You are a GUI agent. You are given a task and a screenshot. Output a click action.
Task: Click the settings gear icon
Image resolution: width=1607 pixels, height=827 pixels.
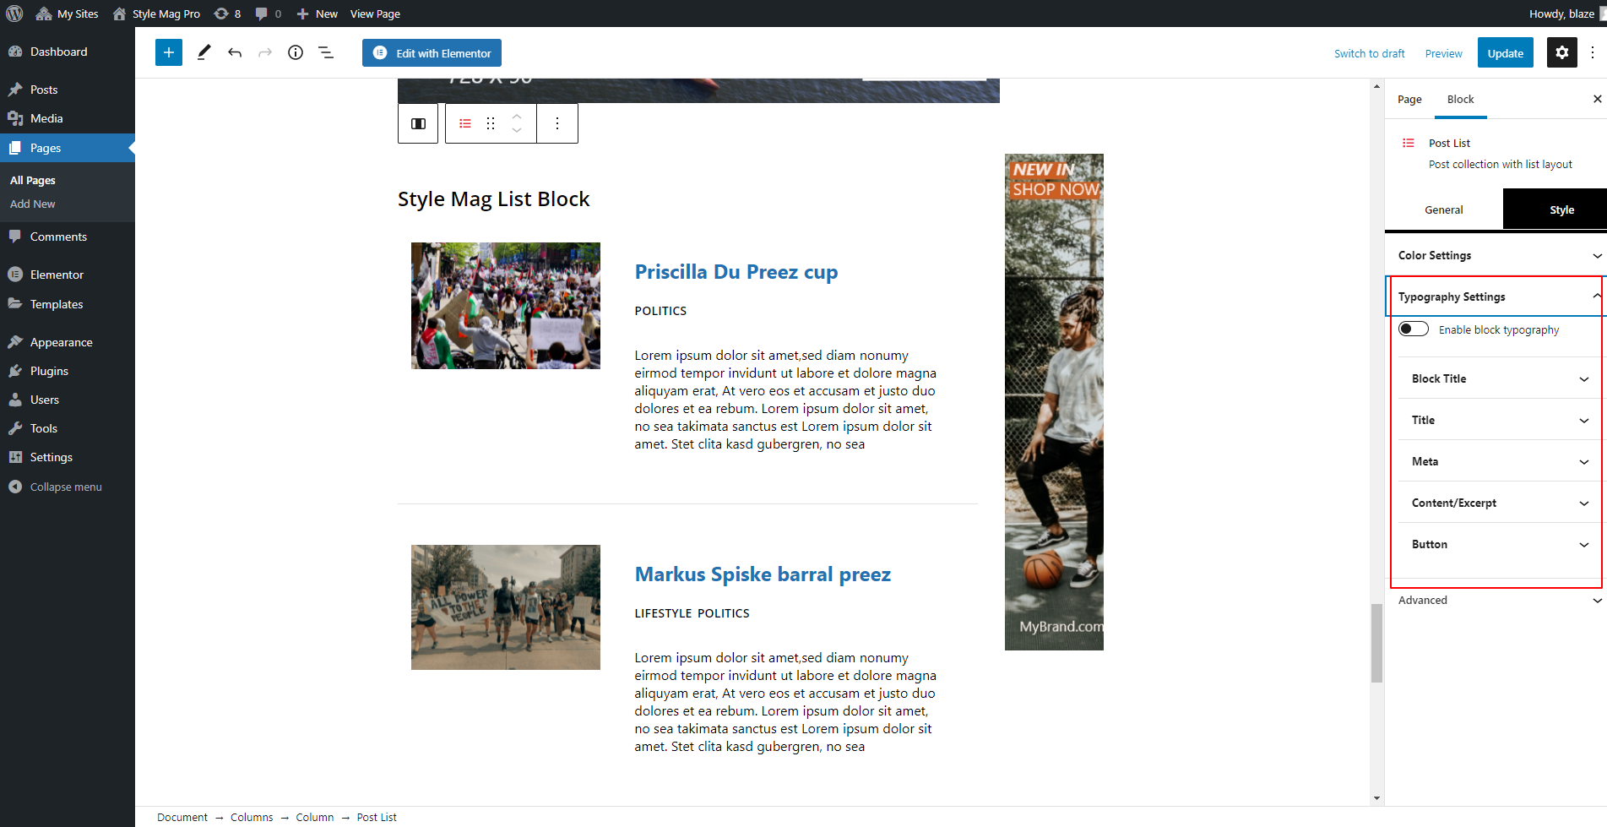click(x=1562, y=52)
